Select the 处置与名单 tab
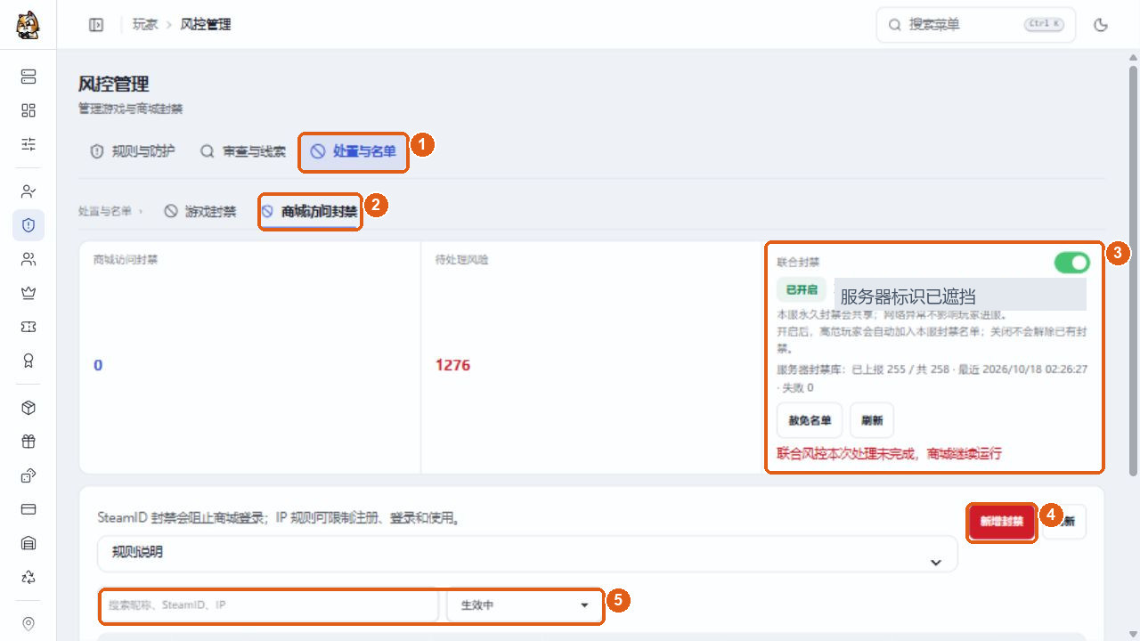 [354, 151]
